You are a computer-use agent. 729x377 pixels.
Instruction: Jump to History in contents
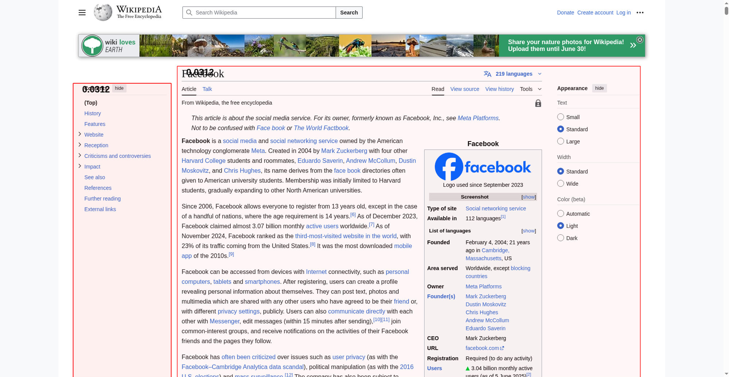click(93, 113)
